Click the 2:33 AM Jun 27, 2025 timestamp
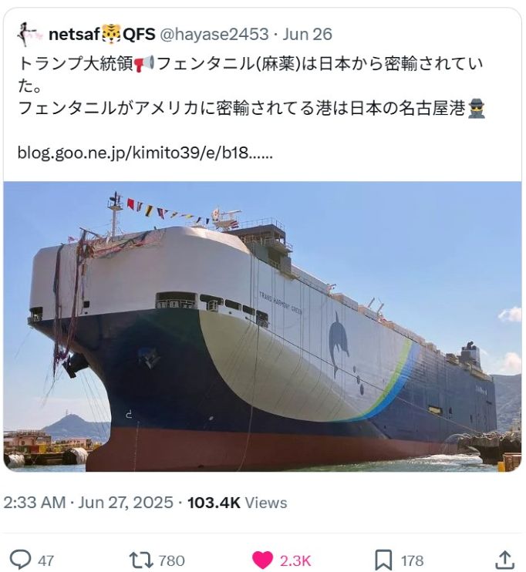This screenshot has height=572, width=526. point(89,503)
